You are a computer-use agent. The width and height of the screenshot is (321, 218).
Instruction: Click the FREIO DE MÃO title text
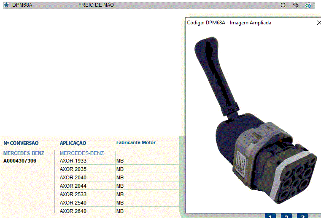pos(96,5)
